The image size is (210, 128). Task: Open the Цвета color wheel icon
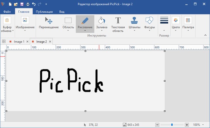[176, 20]
